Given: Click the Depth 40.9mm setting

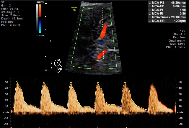Looking at the screenshot, I should click(12, 19).
